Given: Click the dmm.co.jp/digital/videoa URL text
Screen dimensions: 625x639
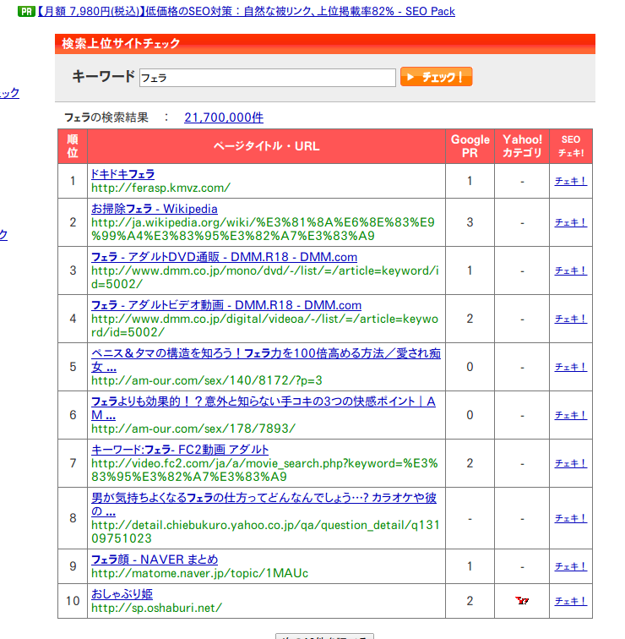Looking at the screenshot, I should pyautogui.click(x=264, y=325).
